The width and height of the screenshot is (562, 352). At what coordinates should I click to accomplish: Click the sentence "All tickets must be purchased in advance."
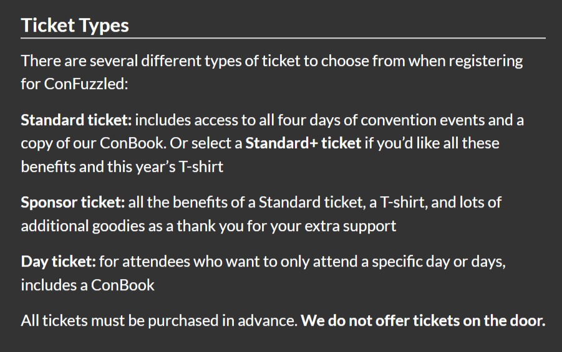click(x=159, y=321)
